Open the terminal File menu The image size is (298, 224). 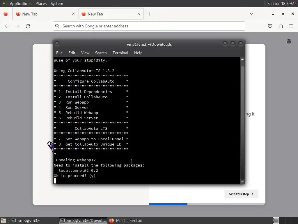(x=59, y=53)
